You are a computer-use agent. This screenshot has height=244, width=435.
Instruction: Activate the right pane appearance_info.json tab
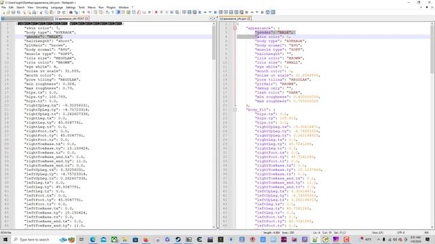pos(234,18)
